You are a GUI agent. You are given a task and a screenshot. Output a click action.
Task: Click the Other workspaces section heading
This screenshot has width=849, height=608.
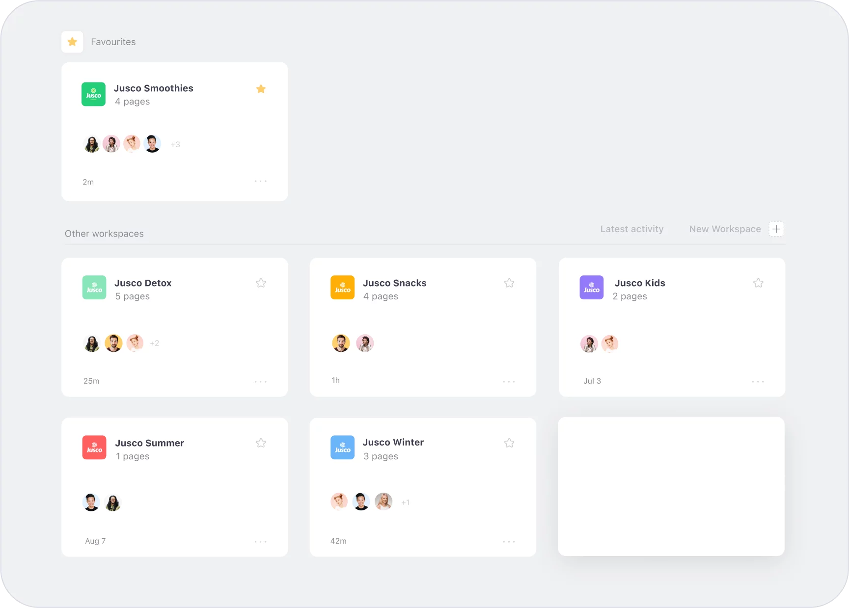(104, 233)
